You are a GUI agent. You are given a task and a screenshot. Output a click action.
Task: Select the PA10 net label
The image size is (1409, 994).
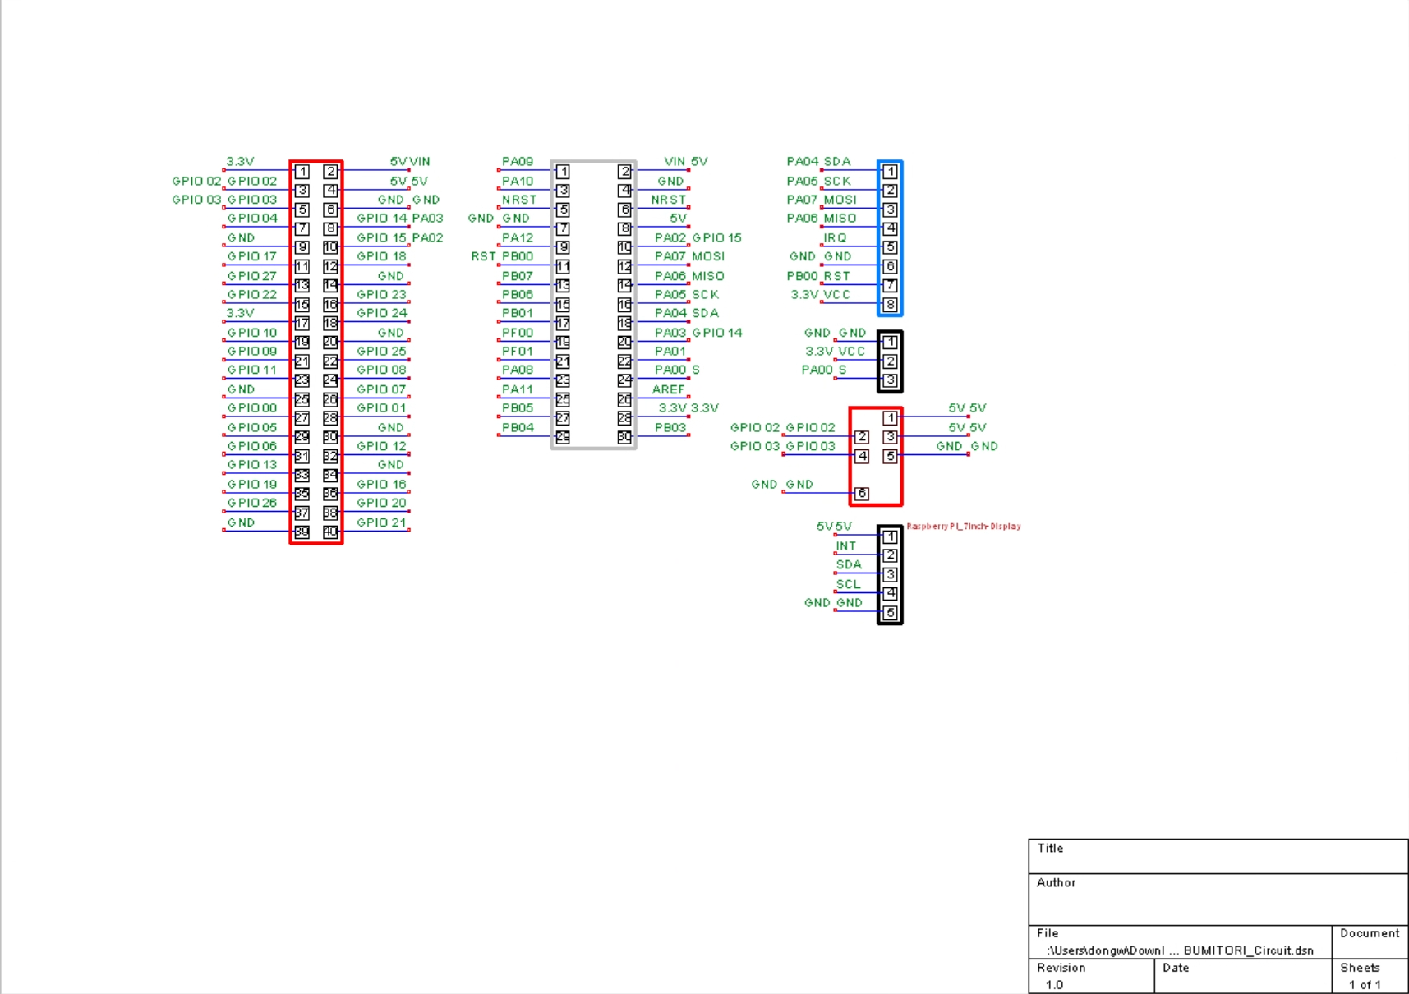point(518,181)
